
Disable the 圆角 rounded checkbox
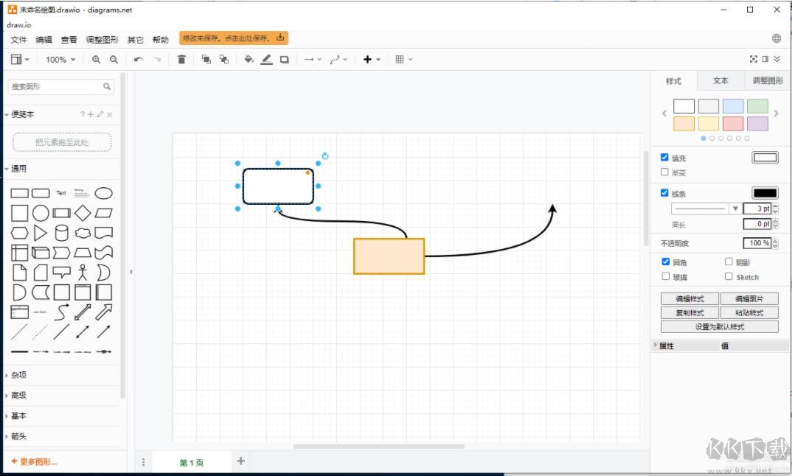666,261
